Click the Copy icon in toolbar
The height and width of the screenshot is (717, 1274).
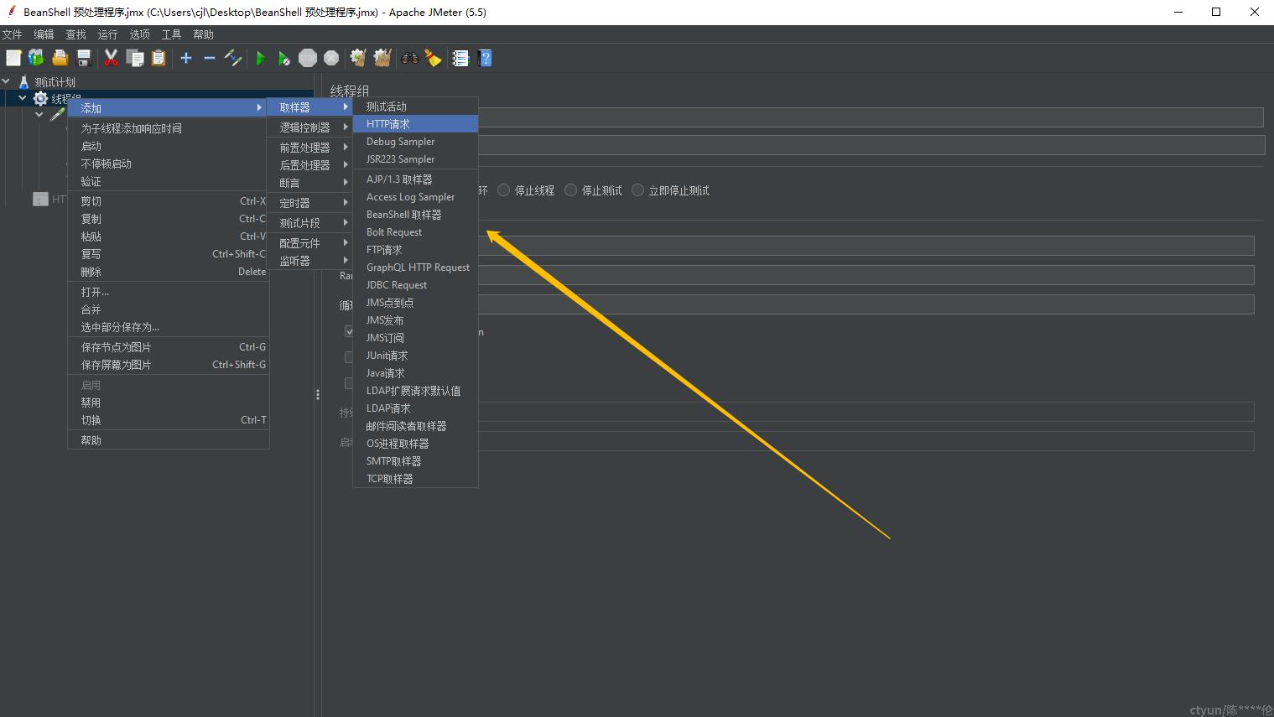tap(134, 58)
